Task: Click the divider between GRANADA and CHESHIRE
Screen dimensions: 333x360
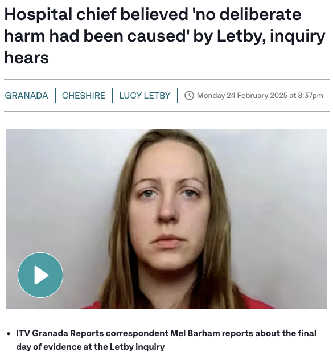Action: (55, 95)
